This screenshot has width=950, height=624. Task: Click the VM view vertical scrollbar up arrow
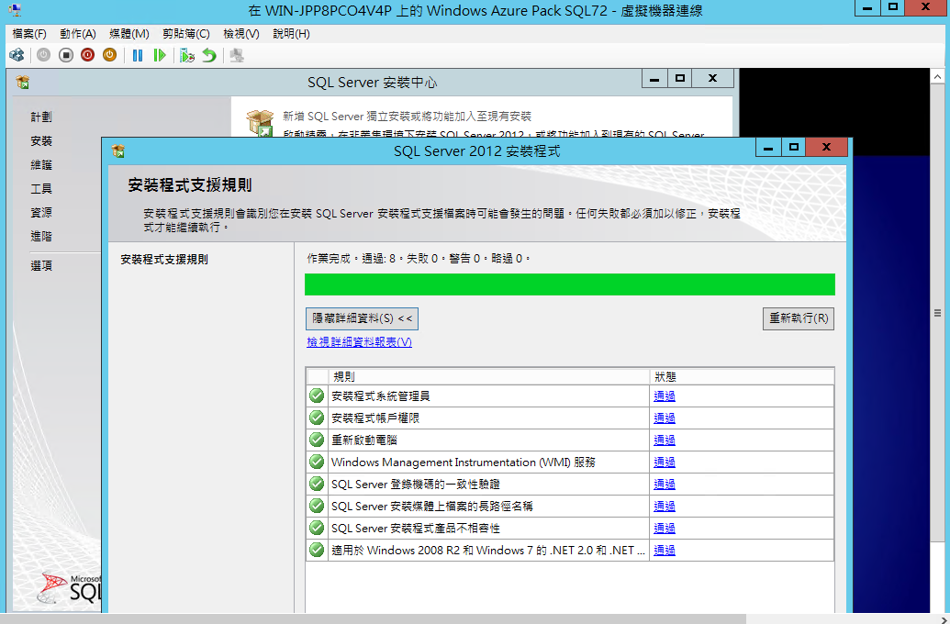(937, 78)
